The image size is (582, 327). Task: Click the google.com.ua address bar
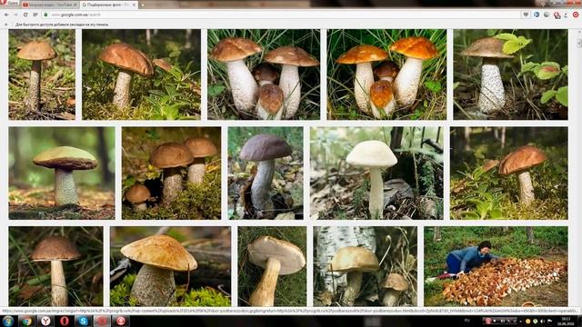tap(282, 15)
